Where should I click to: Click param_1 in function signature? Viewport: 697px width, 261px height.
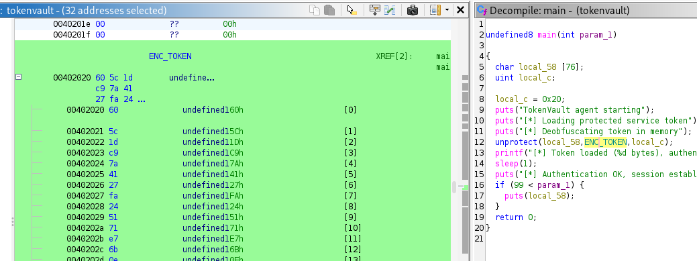pos(596,35)
